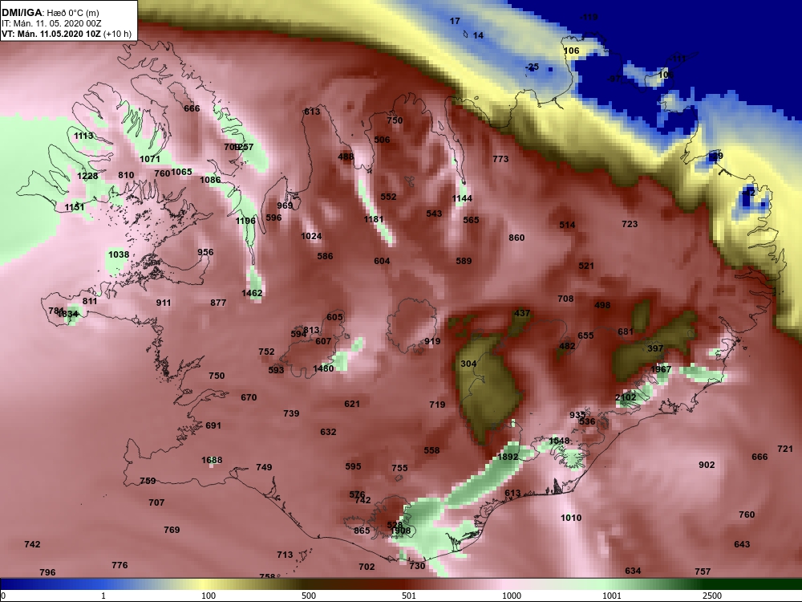This screenshot has height=602, width=802.
Task: Click the map value 1065
Action: tap(181, 172)
